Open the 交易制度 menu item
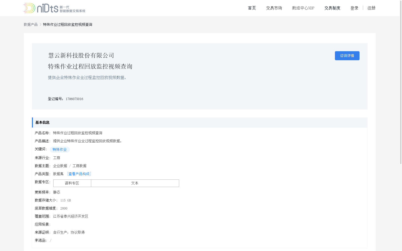The height and width of the screenshot is (251, 402). 332,8
